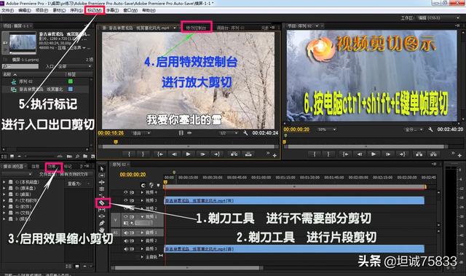Open workspace dropdown at top right

point(438,17)
